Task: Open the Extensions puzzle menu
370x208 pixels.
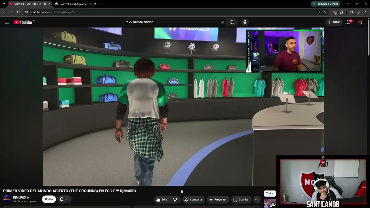Action: [341, 12]
